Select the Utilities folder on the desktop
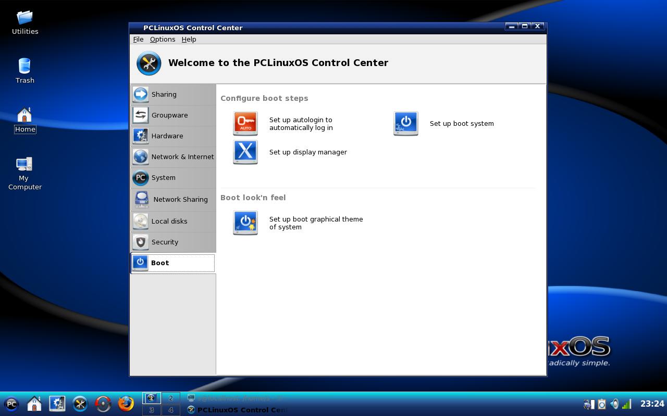The width and height of the screenshot is (667, 416). 25,23
